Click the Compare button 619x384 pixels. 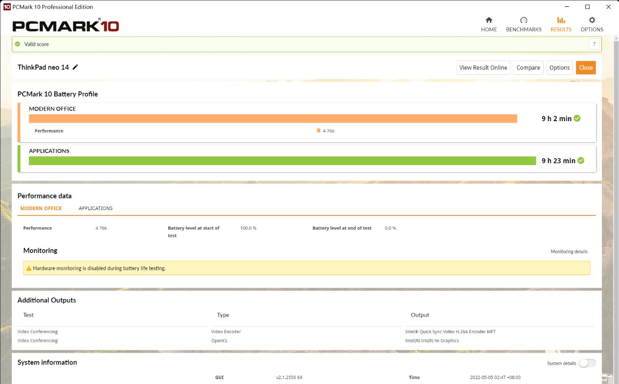(528, 67)
